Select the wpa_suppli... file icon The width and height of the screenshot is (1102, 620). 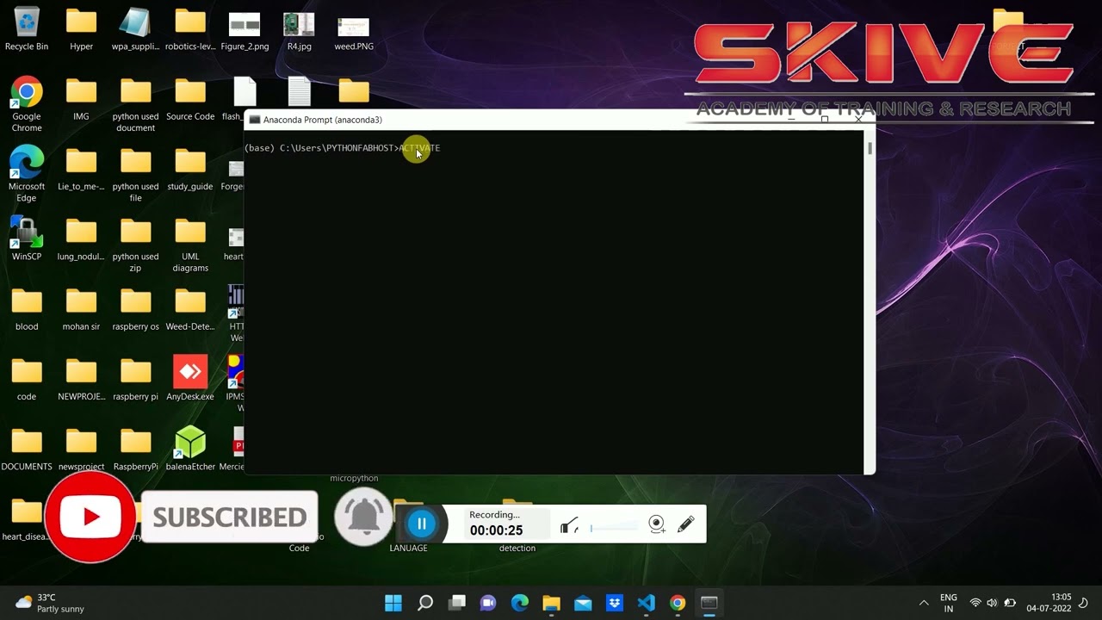point(135,29)
